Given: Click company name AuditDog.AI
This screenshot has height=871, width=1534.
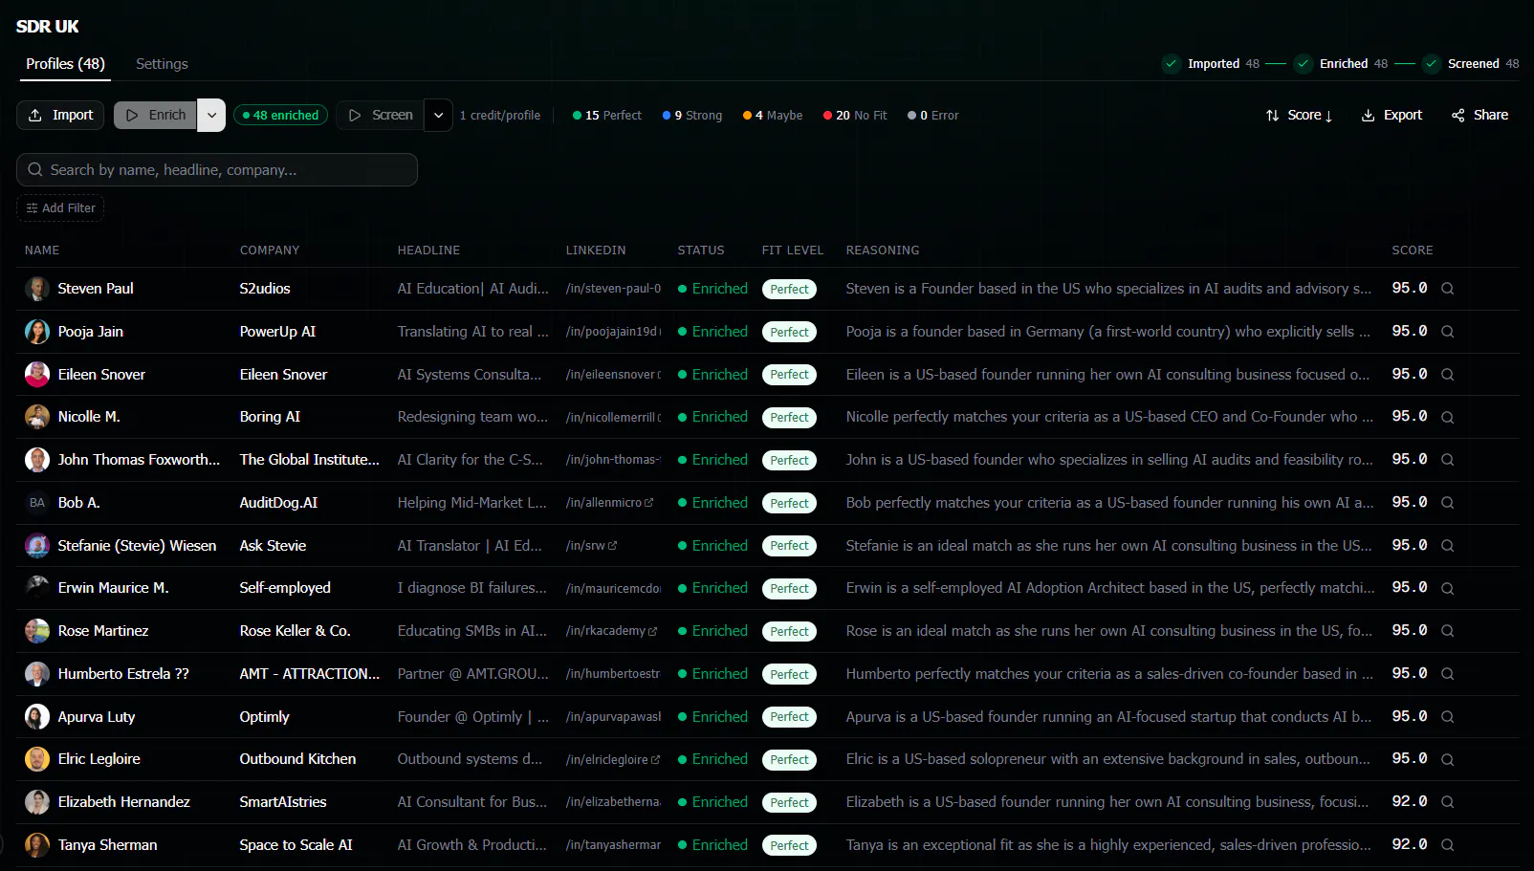Looking at the screenshot, I should click(278, 503).
